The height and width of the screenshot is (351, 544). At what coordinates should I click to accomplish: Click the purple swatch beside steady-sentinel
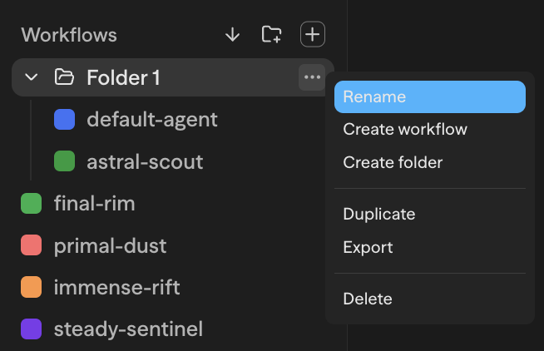(32, 329)
